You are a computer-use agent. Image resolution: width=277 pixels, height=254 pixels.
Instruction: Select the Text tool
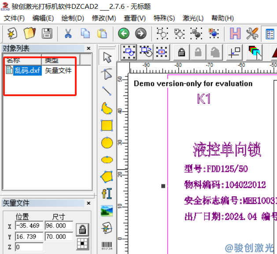107,193
